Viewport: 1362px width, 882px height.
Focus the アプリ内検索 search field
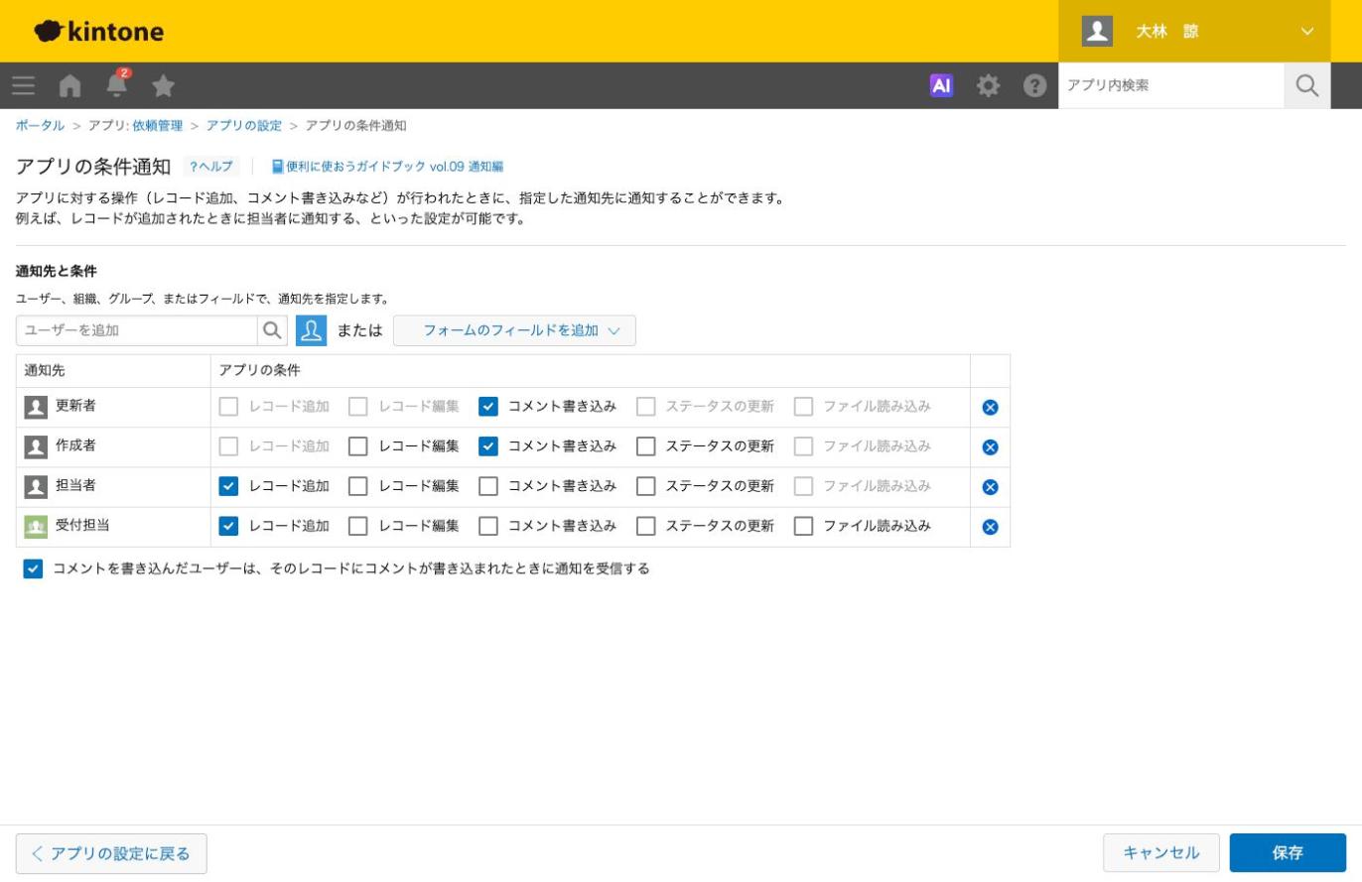[1171, 85]
